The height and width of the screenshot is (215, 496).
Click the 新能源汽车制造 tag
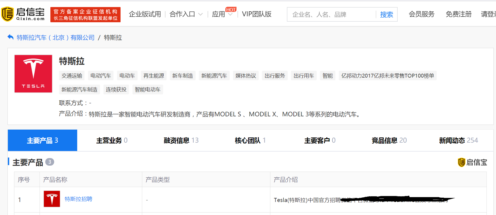[x=79, y=89]
